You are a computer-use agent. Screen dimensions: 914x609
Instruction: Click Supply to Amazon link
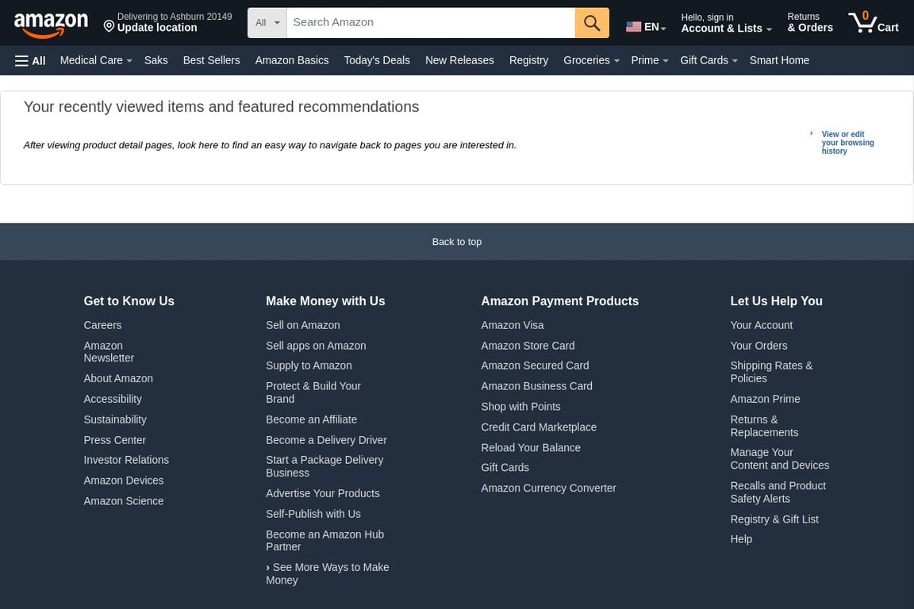point(309,366)
